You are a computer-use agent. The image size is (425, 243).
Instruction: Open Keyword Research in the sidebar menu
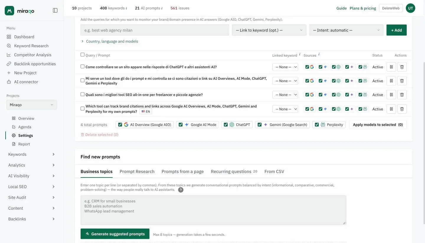(x=31, y=46)
